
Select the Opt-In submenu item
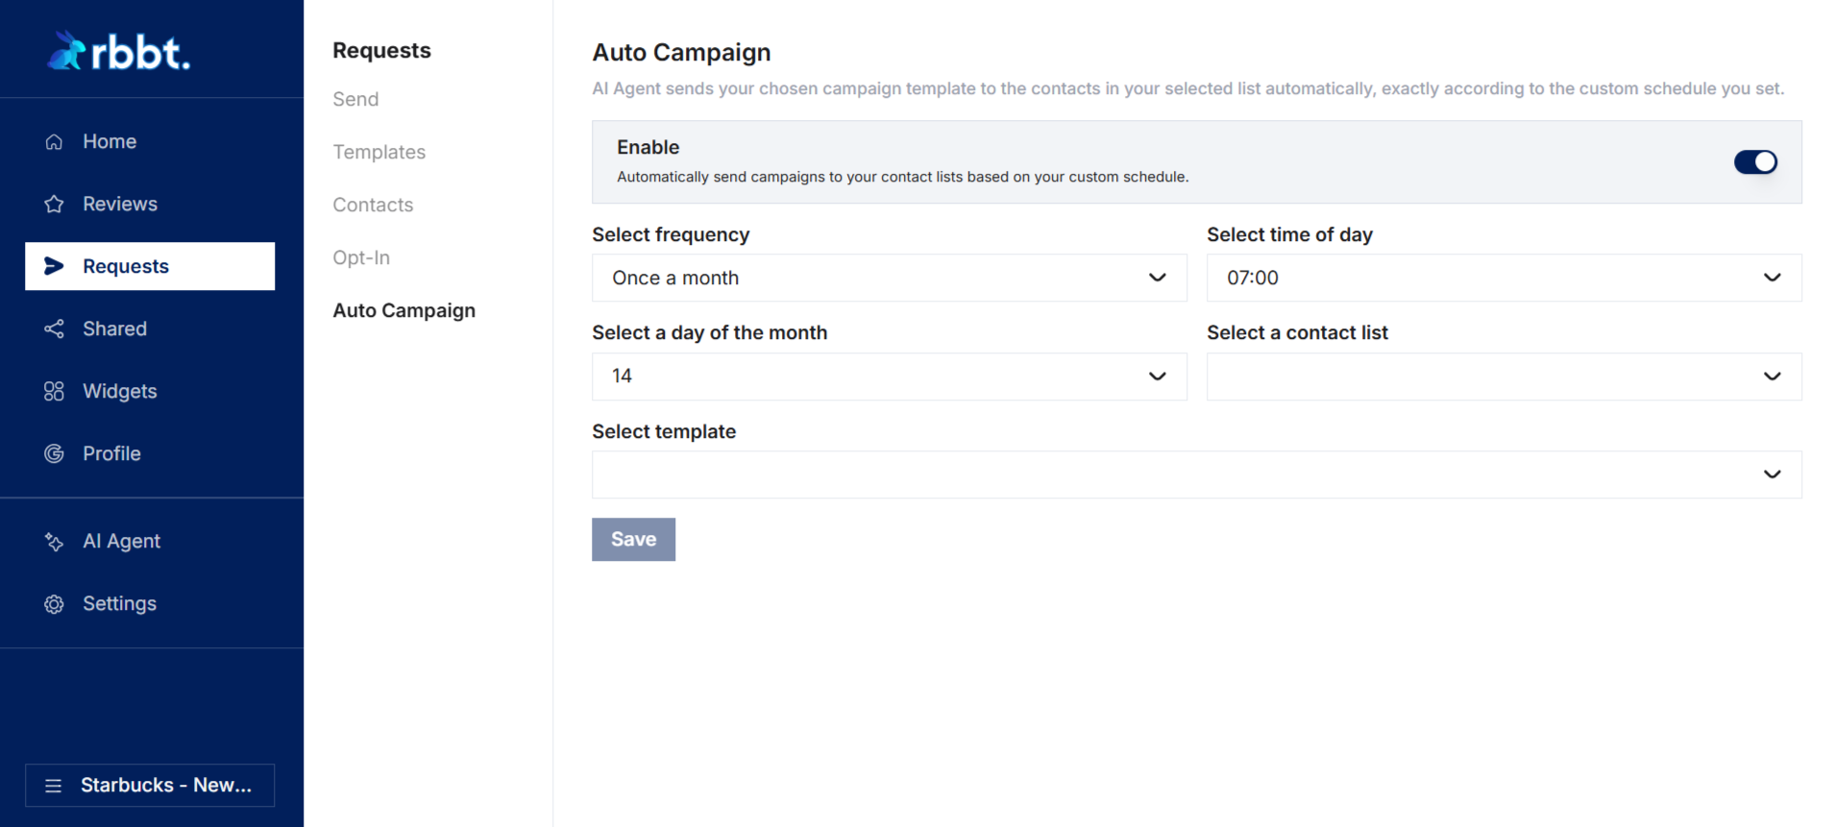pos(361,257)
